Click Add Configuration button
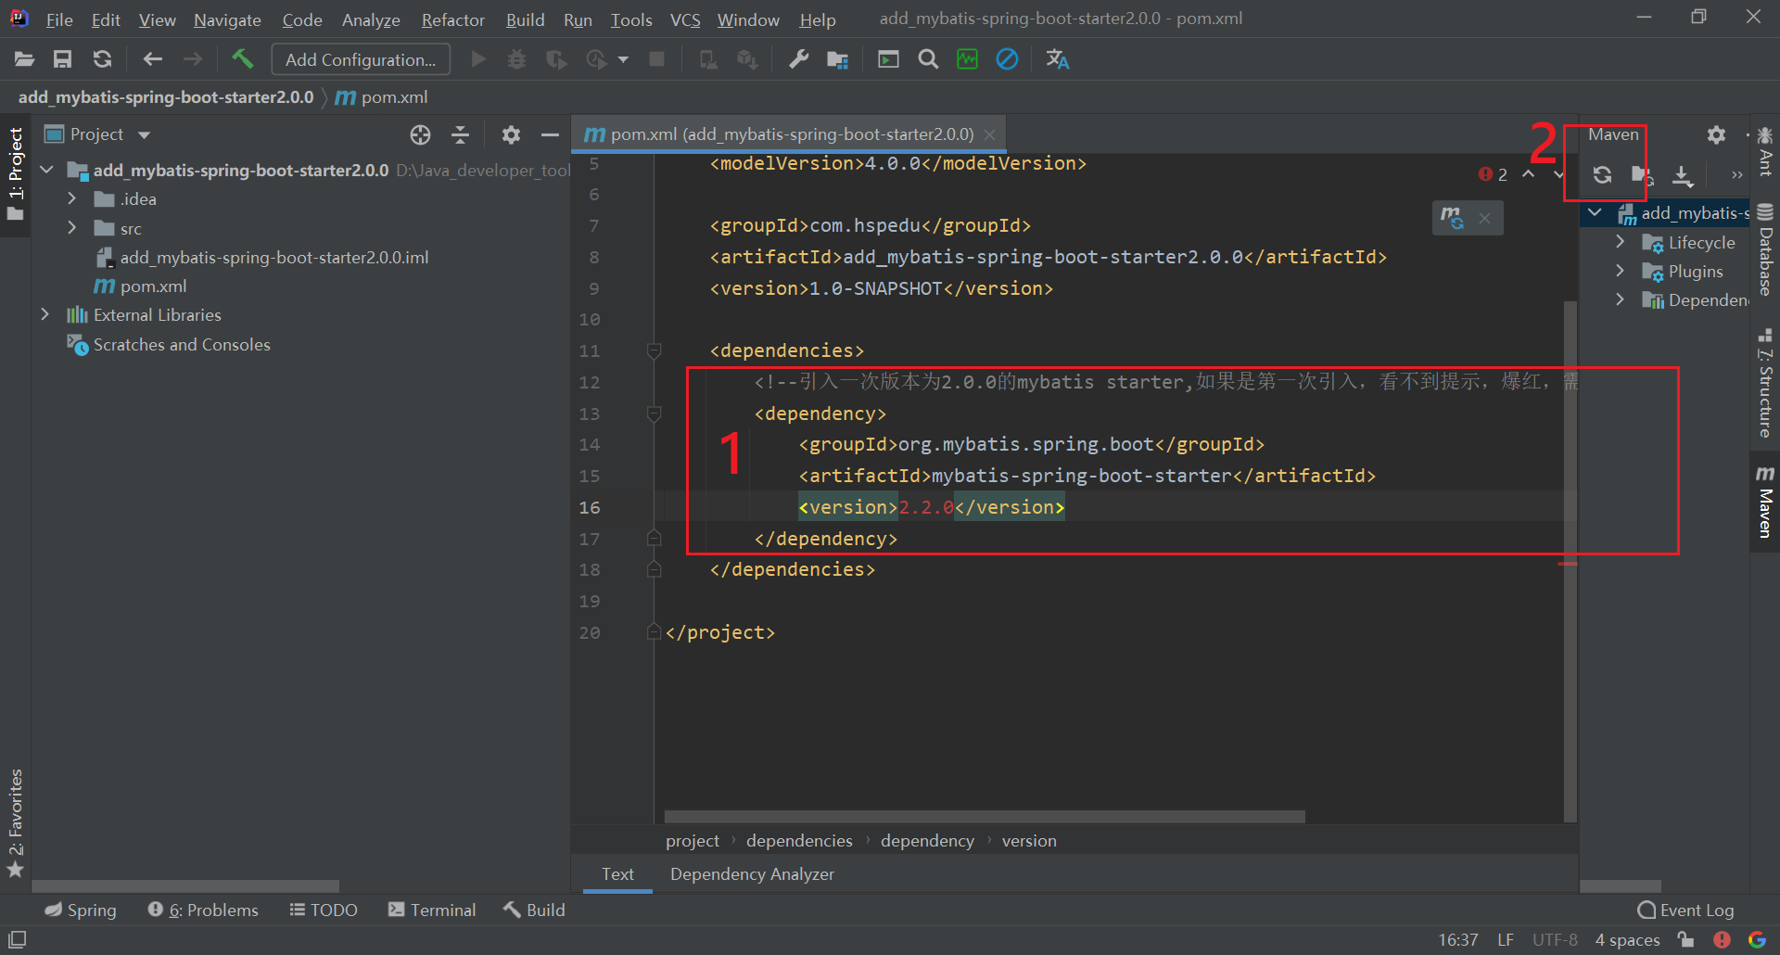The height and width of the screenshot is (955, 1780). pyautogui.click(x=361, y=59)
